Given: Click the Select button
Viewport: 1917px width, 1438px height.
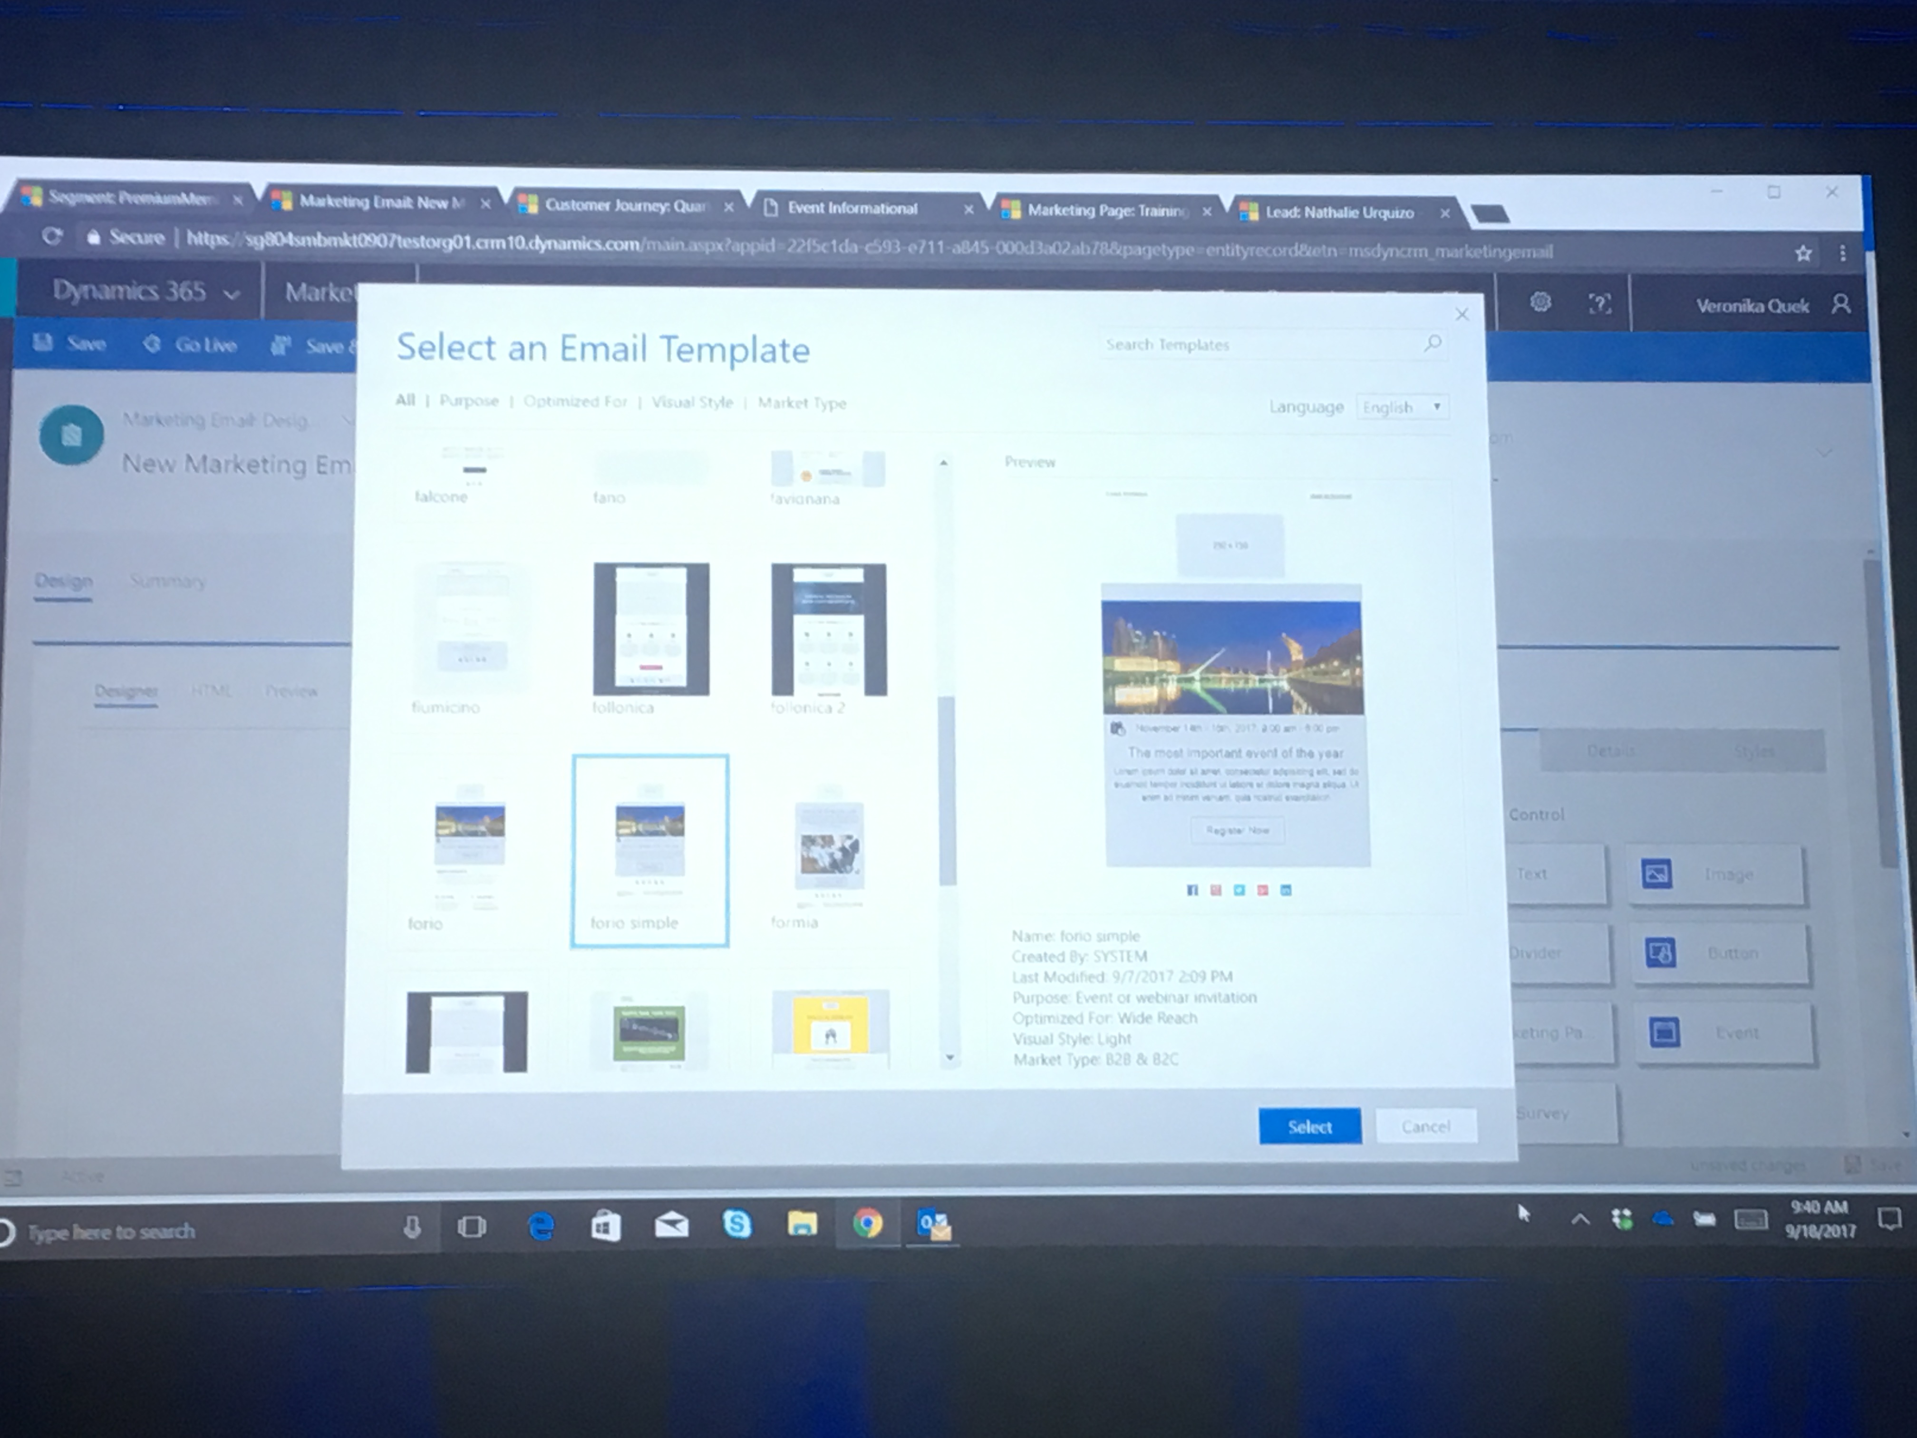Looking at the screenshot, I should [1309, 1126].
